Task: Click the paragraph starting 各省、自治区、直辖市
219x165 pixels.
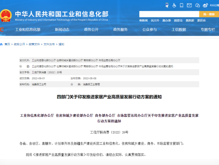Action: [102, 144]
